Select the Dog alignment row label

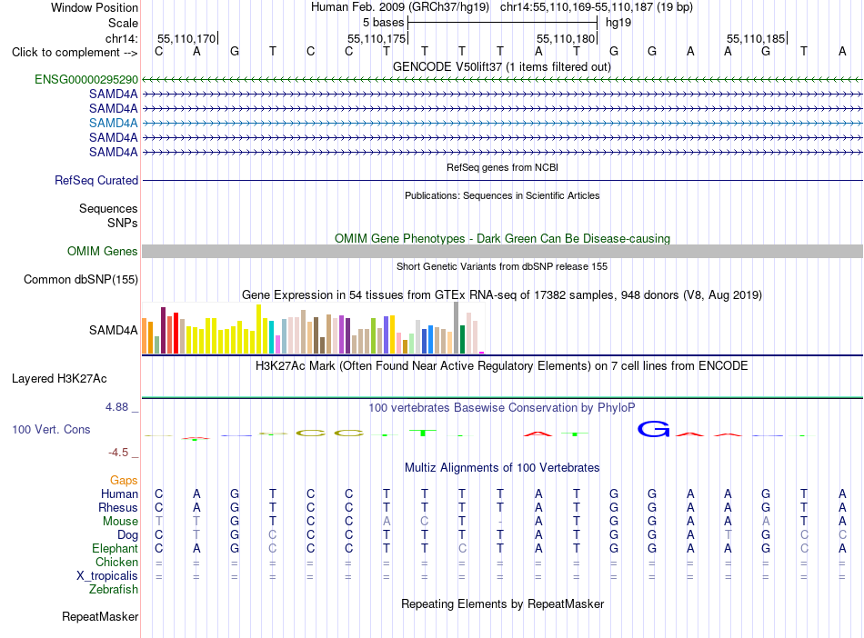point(127,535)
